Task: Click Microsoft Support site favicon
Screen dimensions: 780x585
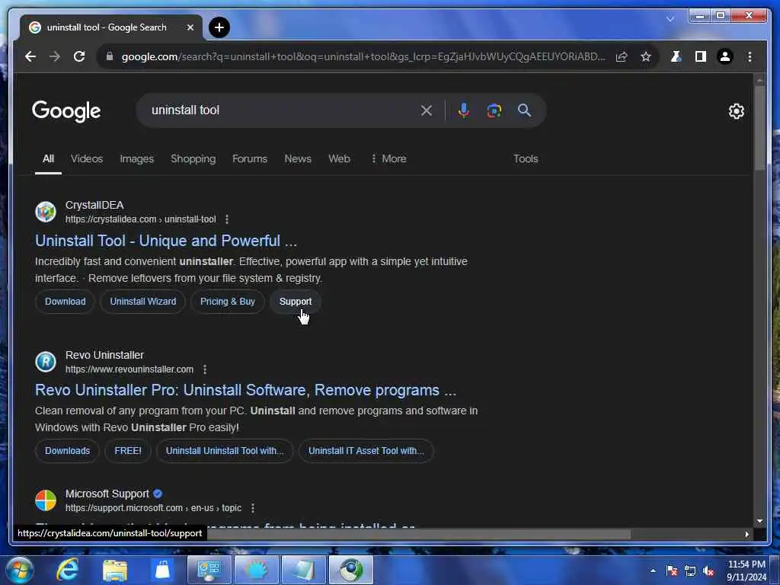Action: (46, 500)
